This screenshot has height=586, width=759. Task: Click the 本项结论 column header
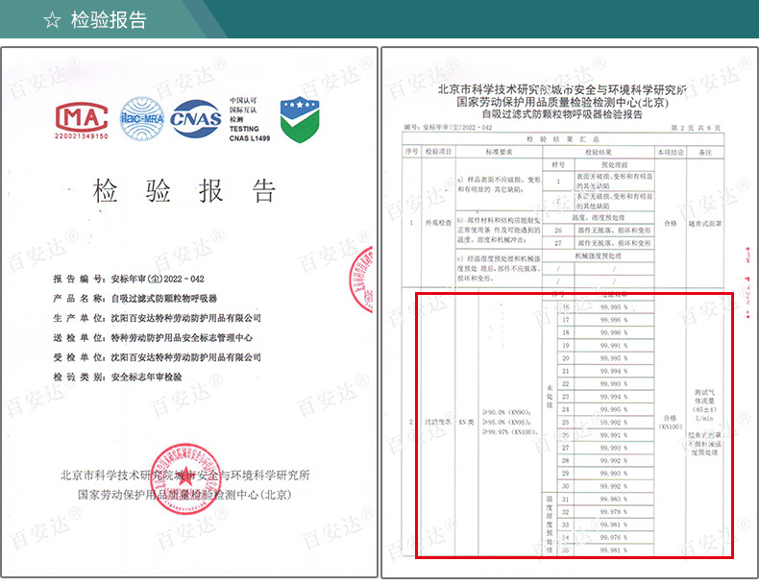(x=671, y=153)
